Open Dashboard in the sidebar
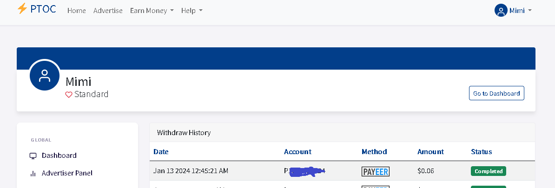The width and height of the screenshot is (555, 188). point(59,156)
